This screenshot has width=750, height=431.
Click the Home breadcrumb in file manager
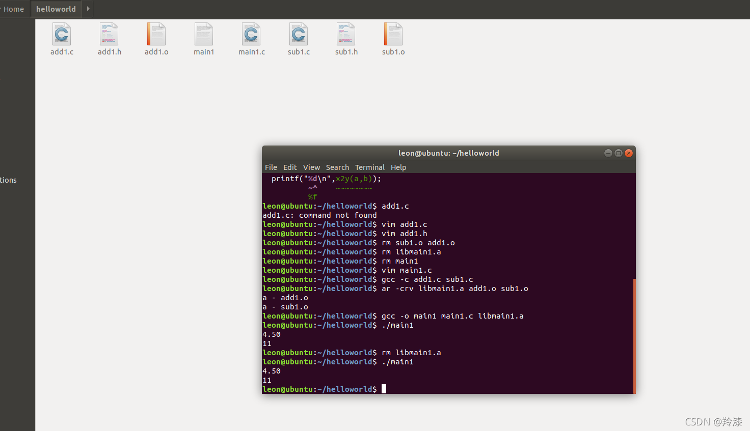click(13, 9)
